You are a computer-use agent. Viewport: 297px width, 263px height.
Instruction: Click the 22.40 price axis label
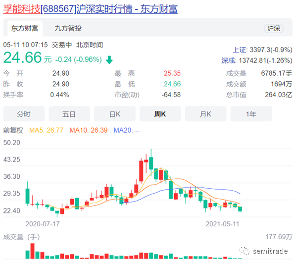tap(12, 210)
